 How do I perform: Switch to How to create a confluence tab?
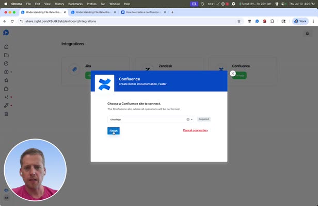(144, 12)
